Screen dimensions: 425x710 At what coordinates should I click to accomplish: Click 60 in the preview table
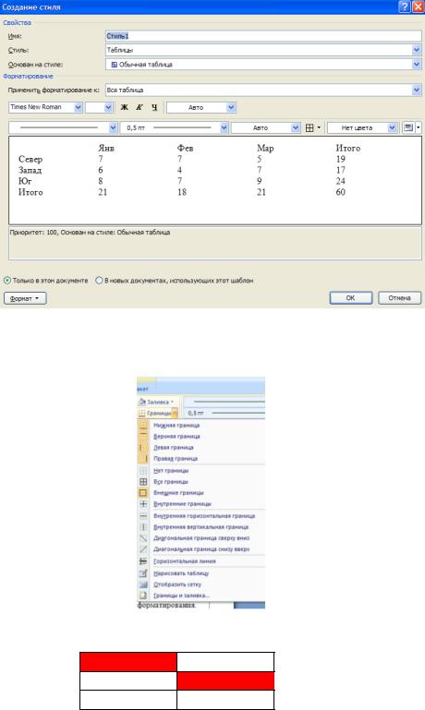[x=340, y=192]
